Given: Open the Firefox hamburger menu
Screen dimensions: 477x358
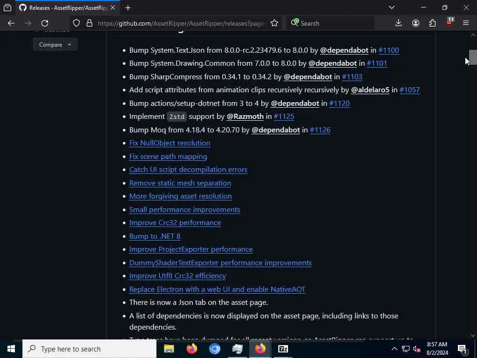Looking at the screenshot, I should click(466, 23).
